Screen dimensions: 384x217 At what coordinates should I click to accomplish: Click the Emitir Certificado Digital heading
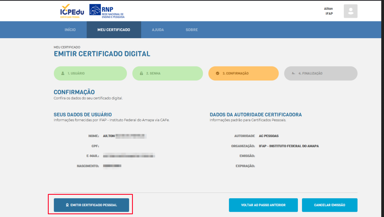click(102, 54)
